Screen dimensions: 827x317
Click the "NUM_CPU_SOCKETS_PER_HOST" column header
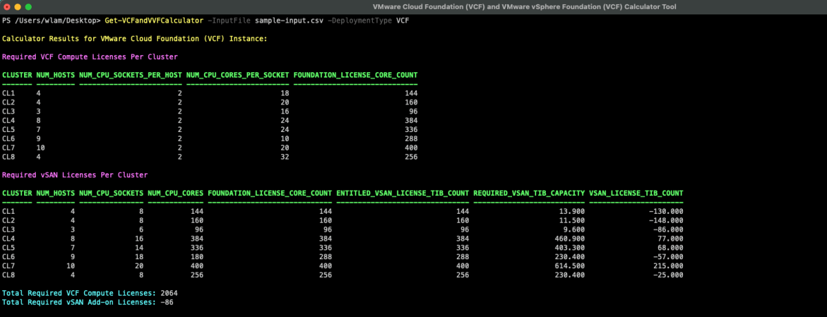130,74
